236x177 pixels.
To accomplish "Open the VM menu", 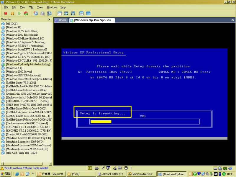I will click(31, 7).
